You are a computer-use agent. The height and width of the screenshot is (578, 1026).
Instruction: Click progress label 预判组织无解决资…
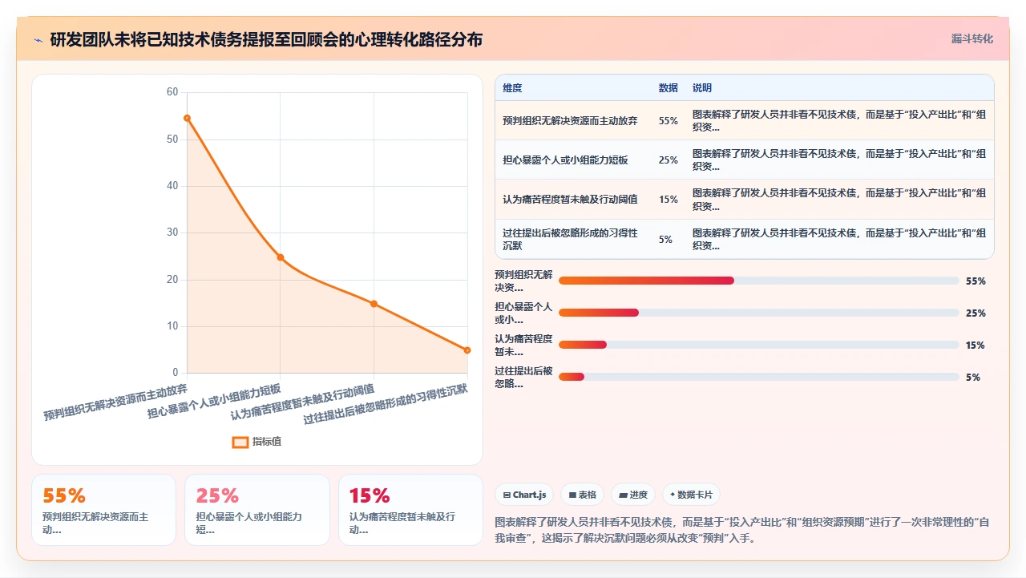pos(524,281)
